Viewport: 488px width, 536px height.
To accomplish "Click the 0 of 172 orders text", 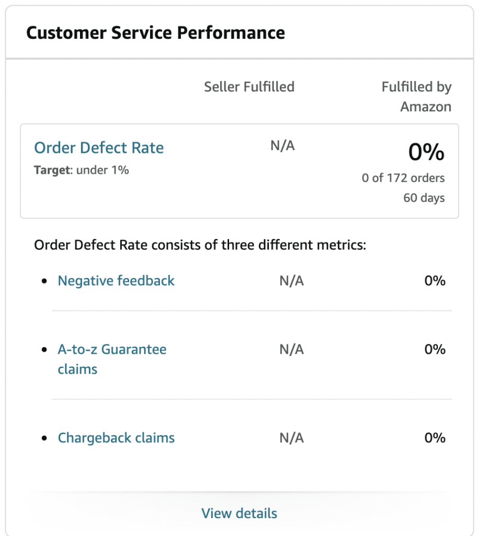I will [x=403, y=178].
